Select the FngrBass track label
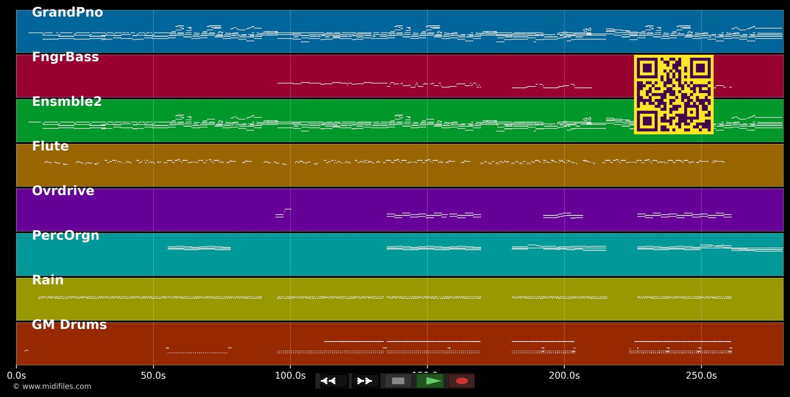This screenshot has height=397, width=790. point(65,57)
